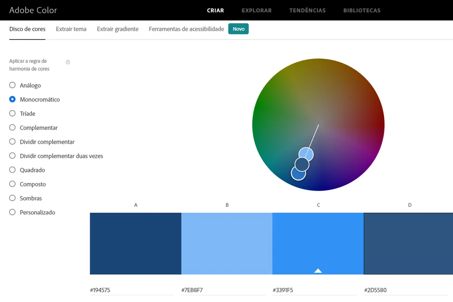Viewport: 453px width, 302px height.
Task: Choose the Tríade harmony rule
Action: [12, 114]
